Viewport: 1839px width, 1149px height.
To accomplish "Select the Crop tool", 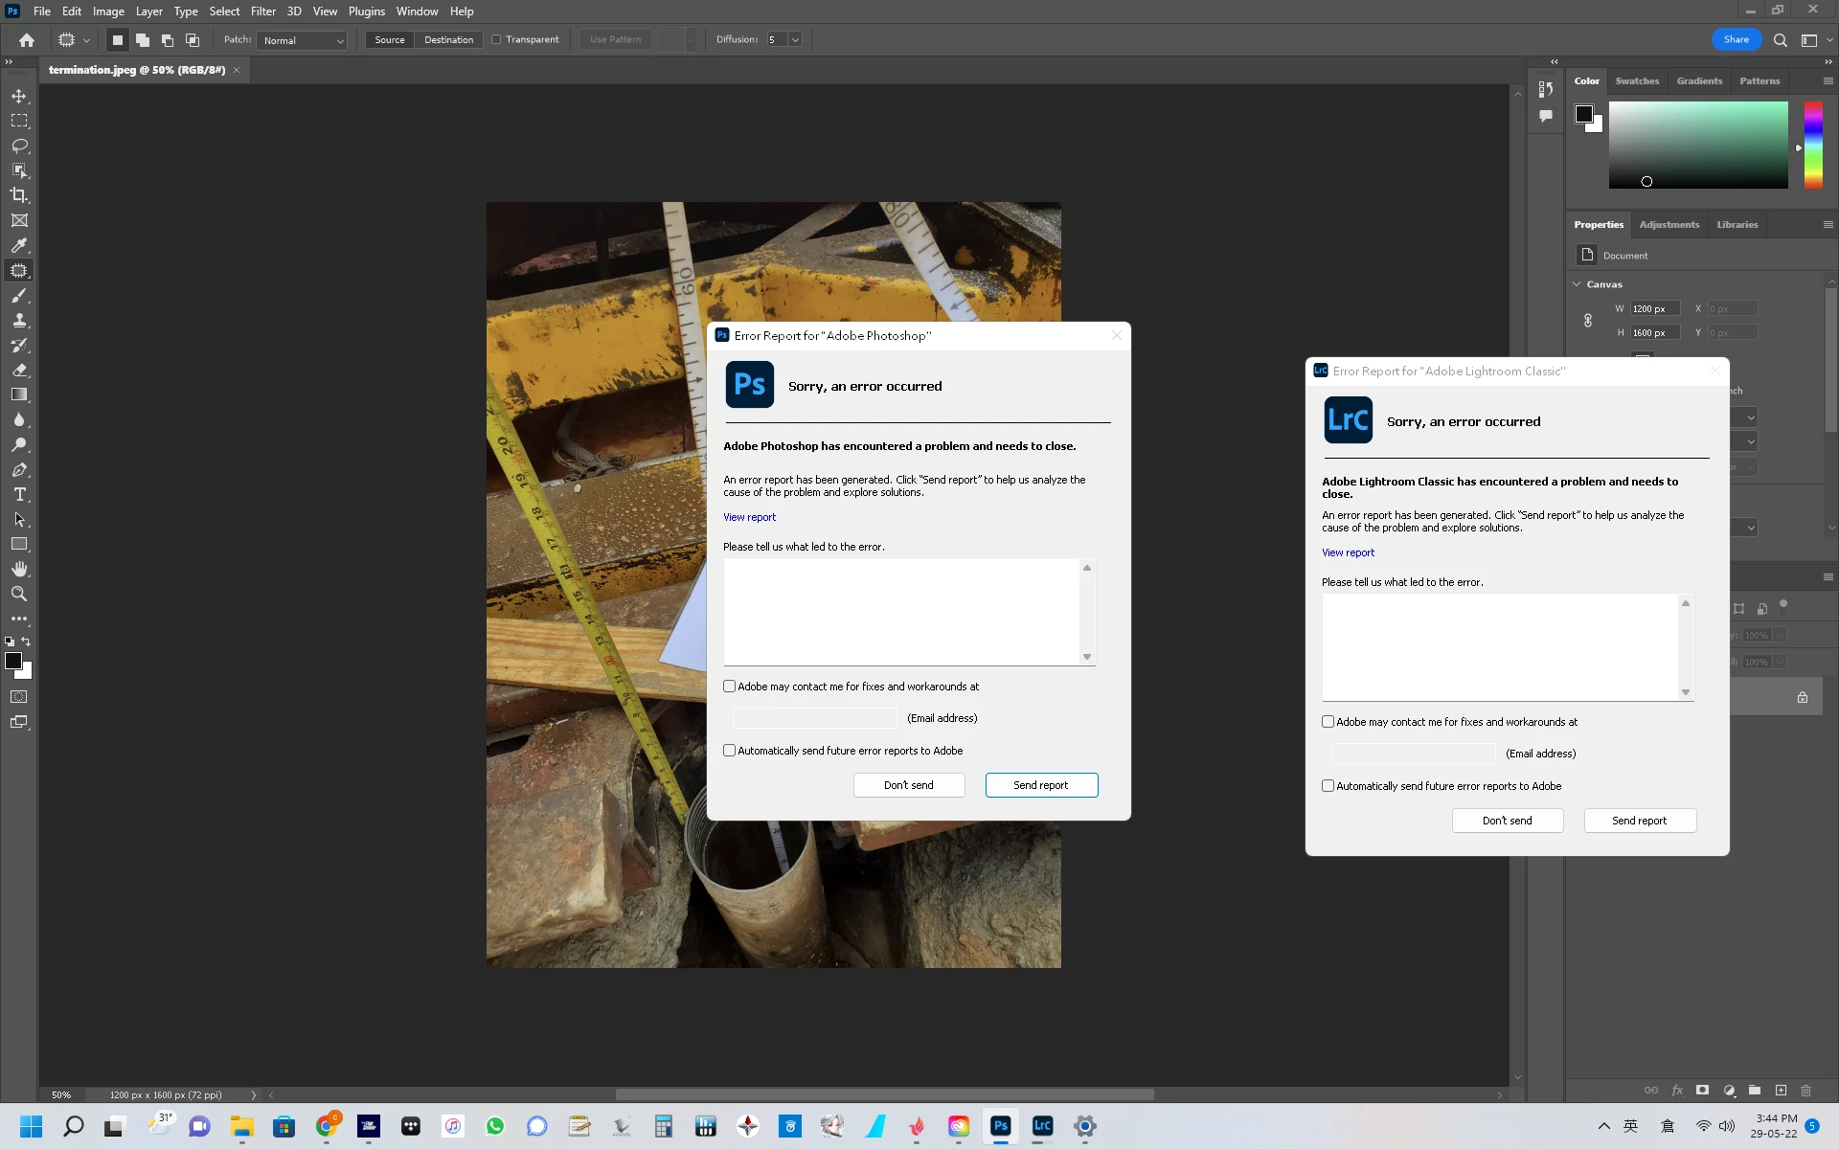I will pos(19,195).
